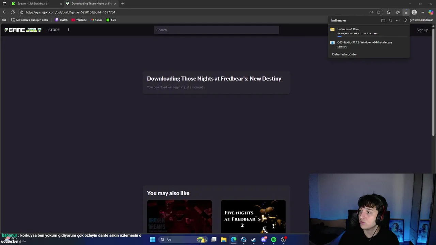436x245 pixels.
Task: Search downloads with magnifier icon
Action: (x=390, y=20)
